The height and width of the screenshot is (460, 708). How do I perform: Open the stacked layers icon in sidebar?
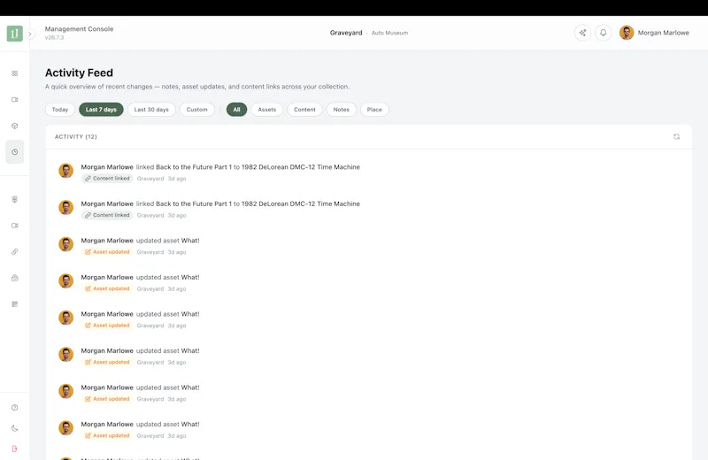click(x=14, y=200)
